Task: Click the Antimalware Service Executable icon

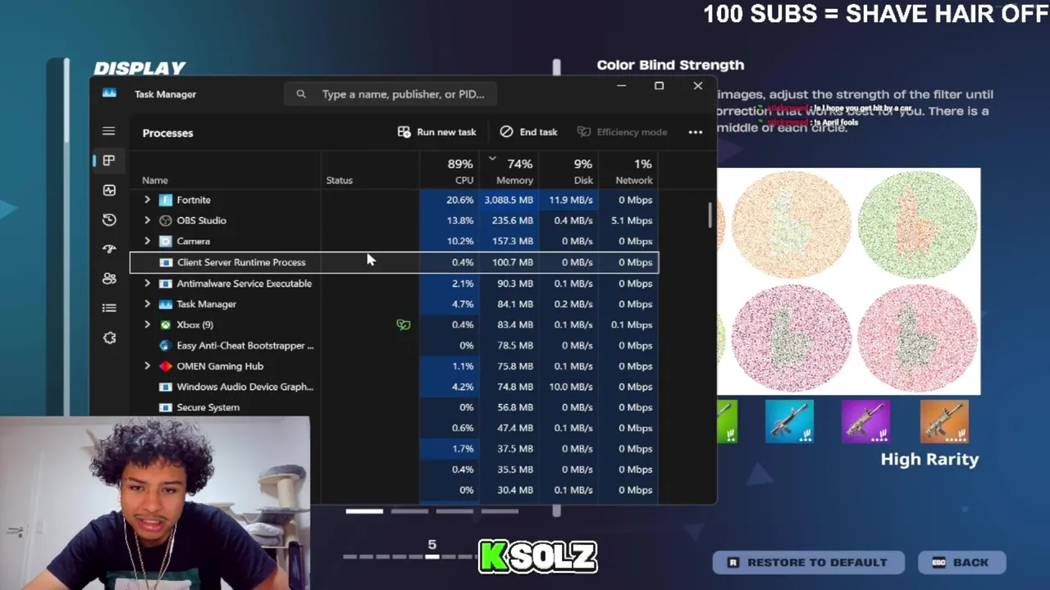Action: pyautogui.click(x=166, y=284)
